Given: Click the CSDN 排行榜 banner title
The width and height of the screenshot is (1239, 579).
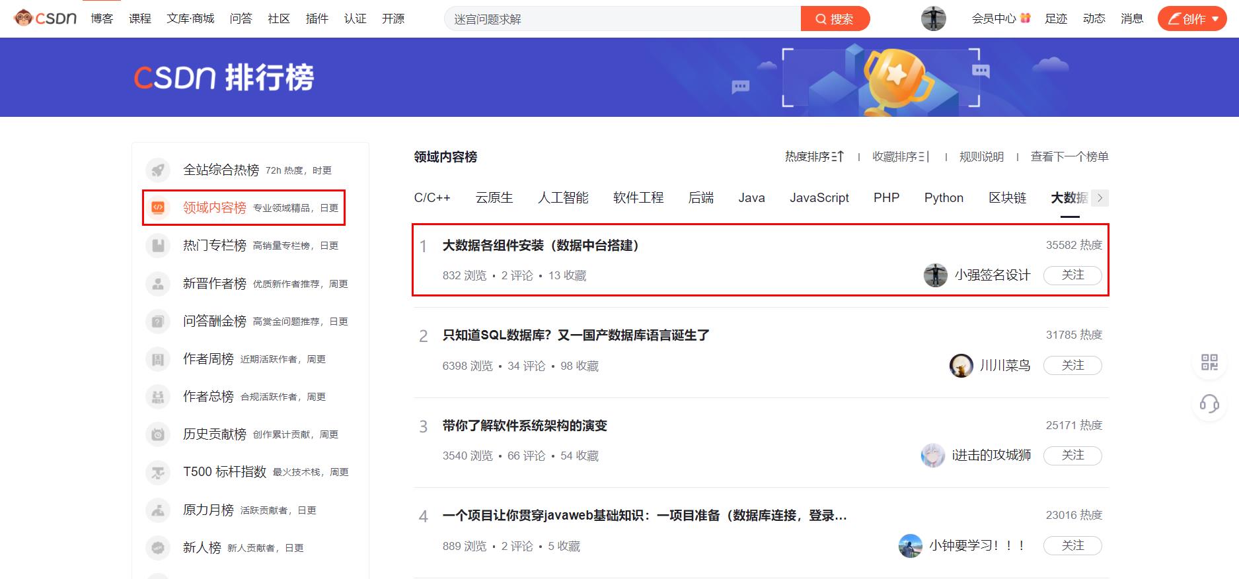Looking at the screenshot, I should tap(224, 77).
